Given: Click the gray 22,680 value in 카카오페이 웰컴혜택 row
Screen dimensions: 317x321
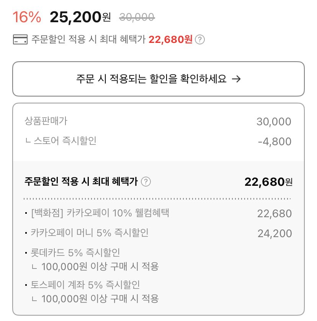Looking at the screenshot, I should [275, 213].
